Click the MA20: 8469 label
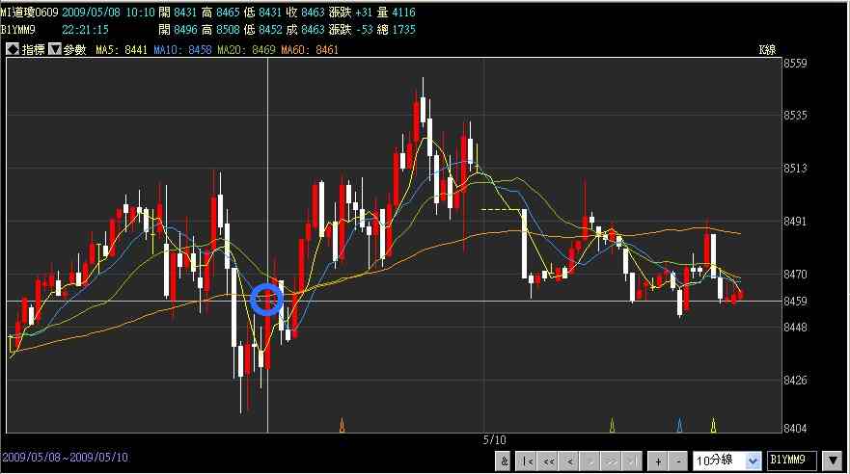 click(x=246, y=50)
